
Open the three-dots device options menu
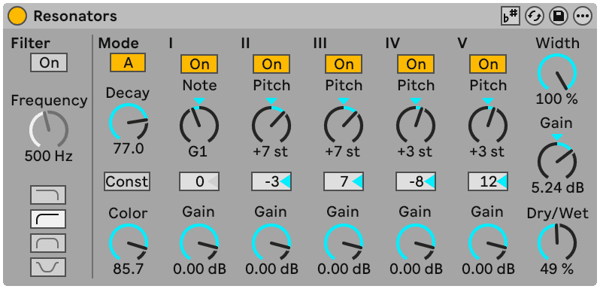coord(583,16)
